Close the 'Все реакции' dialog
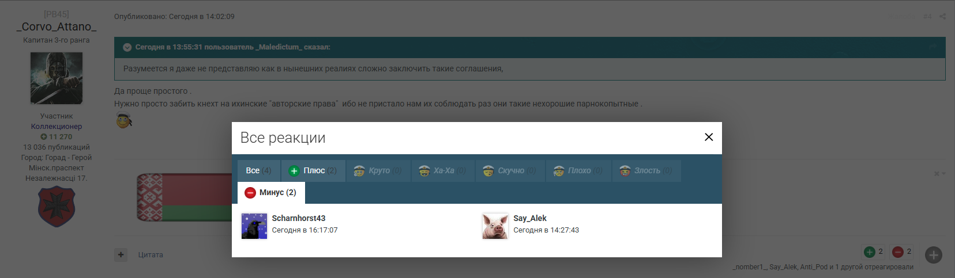Screen dimensions: 955x278 [709, 137]
